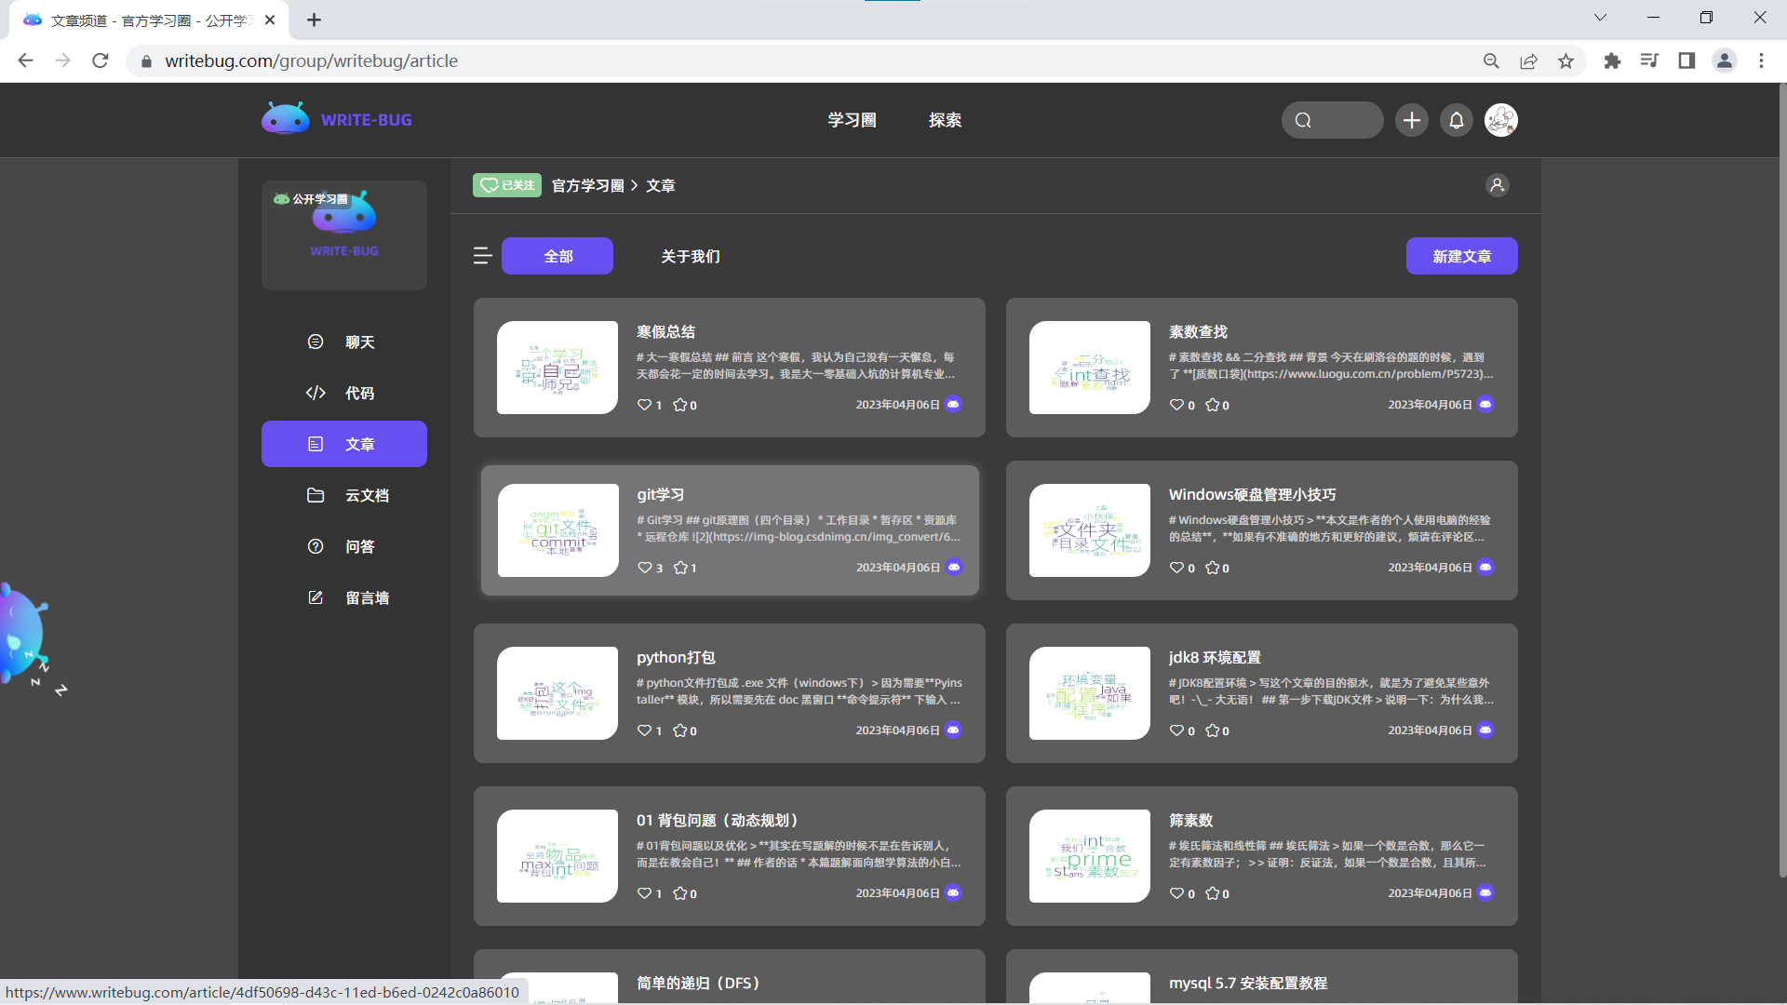Viewport: 1787px width, 1005px height.
Task: Open the notification bell icon
Action: point(1457,120)
